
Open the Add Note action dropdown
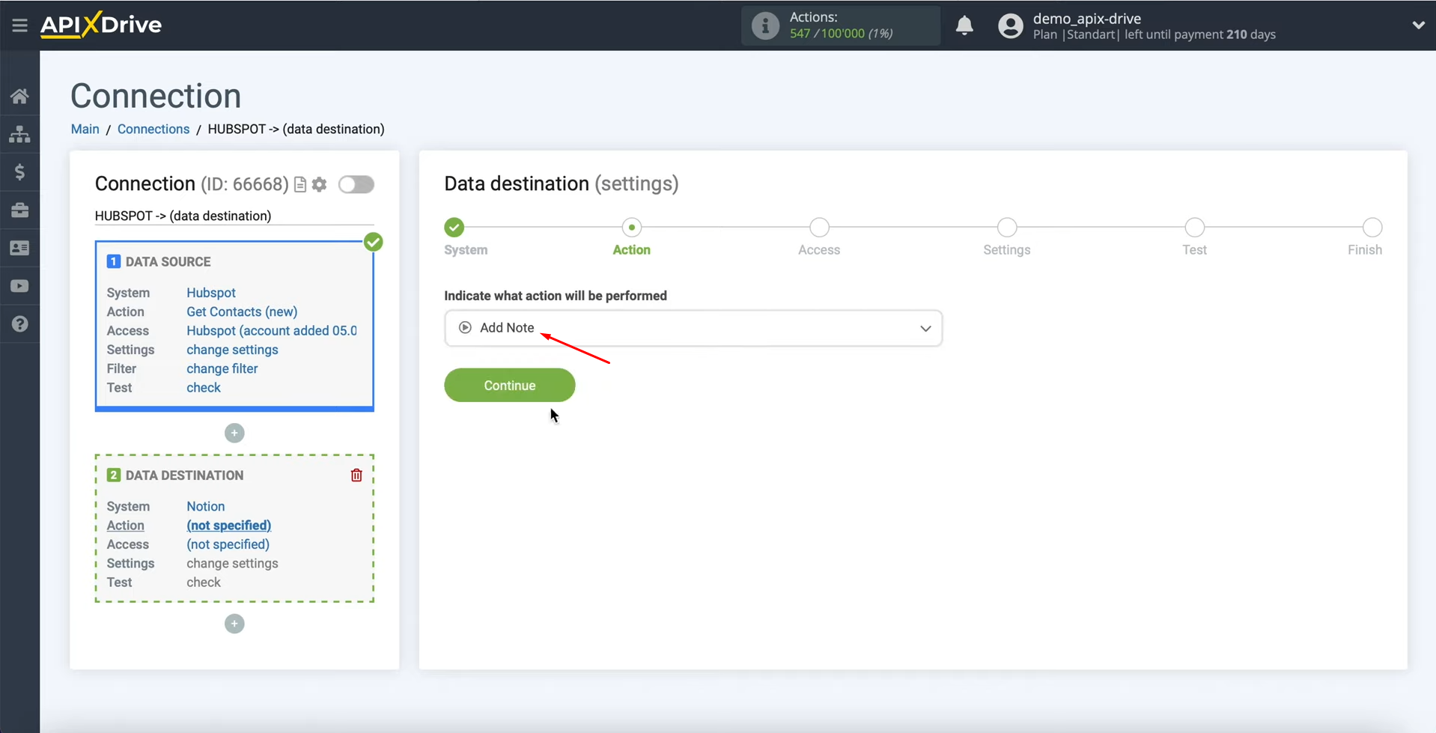[693, 328]
